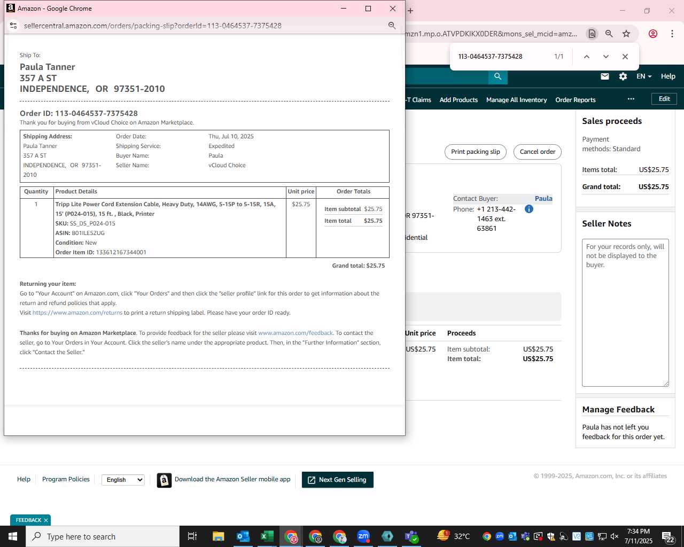Image resolution: width=684 pixels, height=547 pixels.
Task: Click Print packing slip button
Action: (476, 152)
